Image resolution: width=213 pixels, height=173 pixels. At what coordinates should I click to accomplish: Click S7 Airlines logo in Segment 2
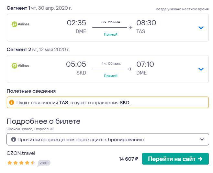(x=20, y=65)
